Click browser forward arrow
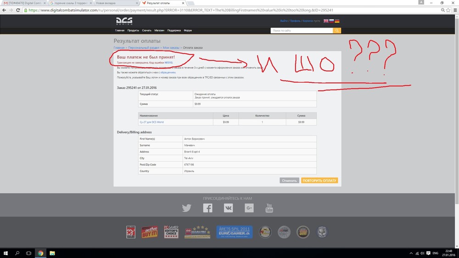Image resolution: width=459 pixels, height=258 pixels. point(11,10)
